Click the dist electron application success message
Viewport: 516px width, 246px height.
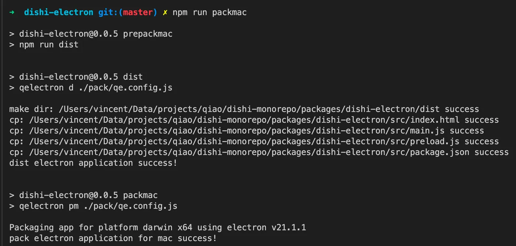[x=93, y=163]
